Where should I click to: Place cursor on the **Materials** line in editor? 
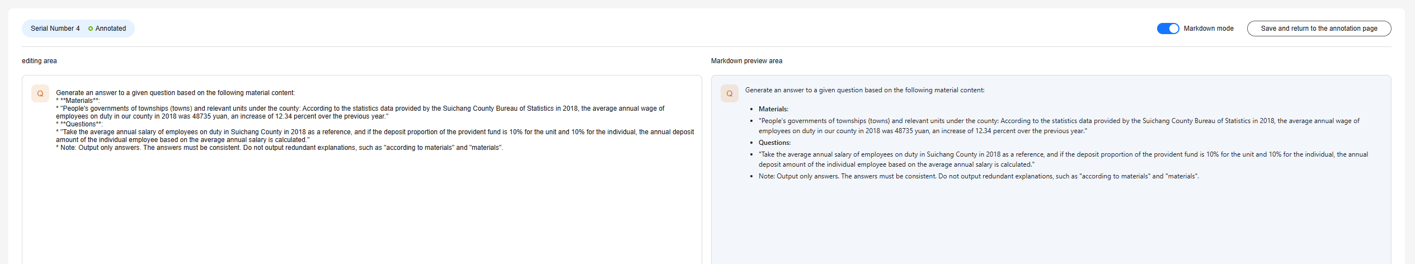[78, 101]
